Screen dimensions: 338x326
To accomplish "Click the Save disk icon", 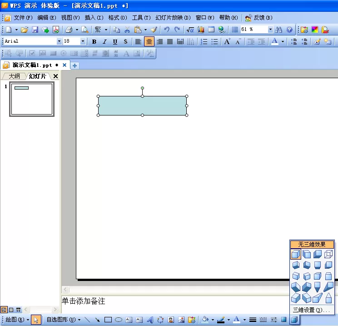I will click(35, 30).
